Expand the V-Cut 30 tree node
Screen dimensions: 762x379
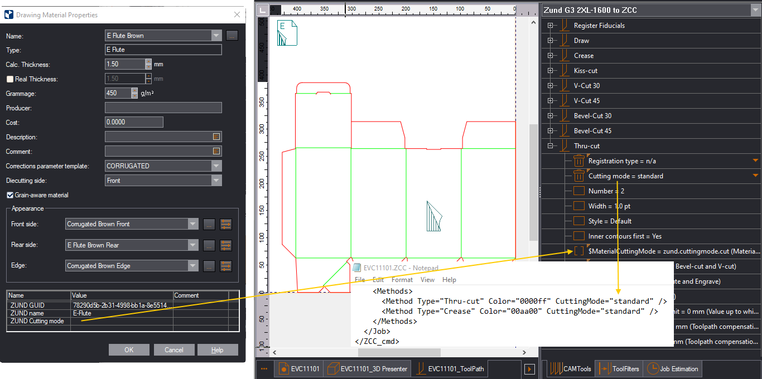coord(551,86)
